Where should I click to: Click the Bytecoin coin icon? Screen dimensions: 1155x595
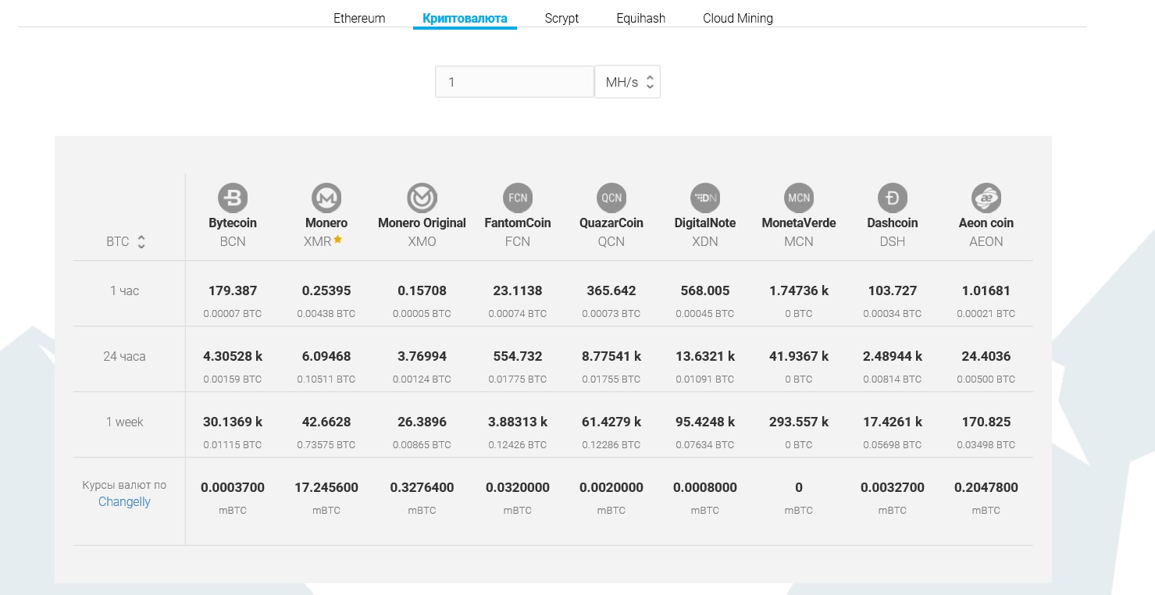[233, 198]
